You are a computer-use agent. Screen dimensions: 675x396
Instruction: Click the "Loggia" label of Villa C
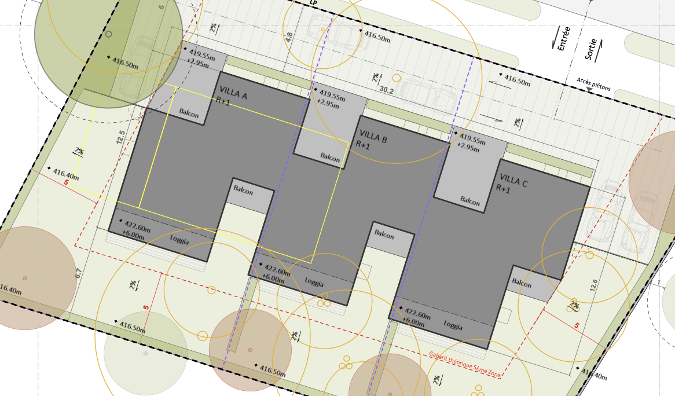[x=453, y=325]
